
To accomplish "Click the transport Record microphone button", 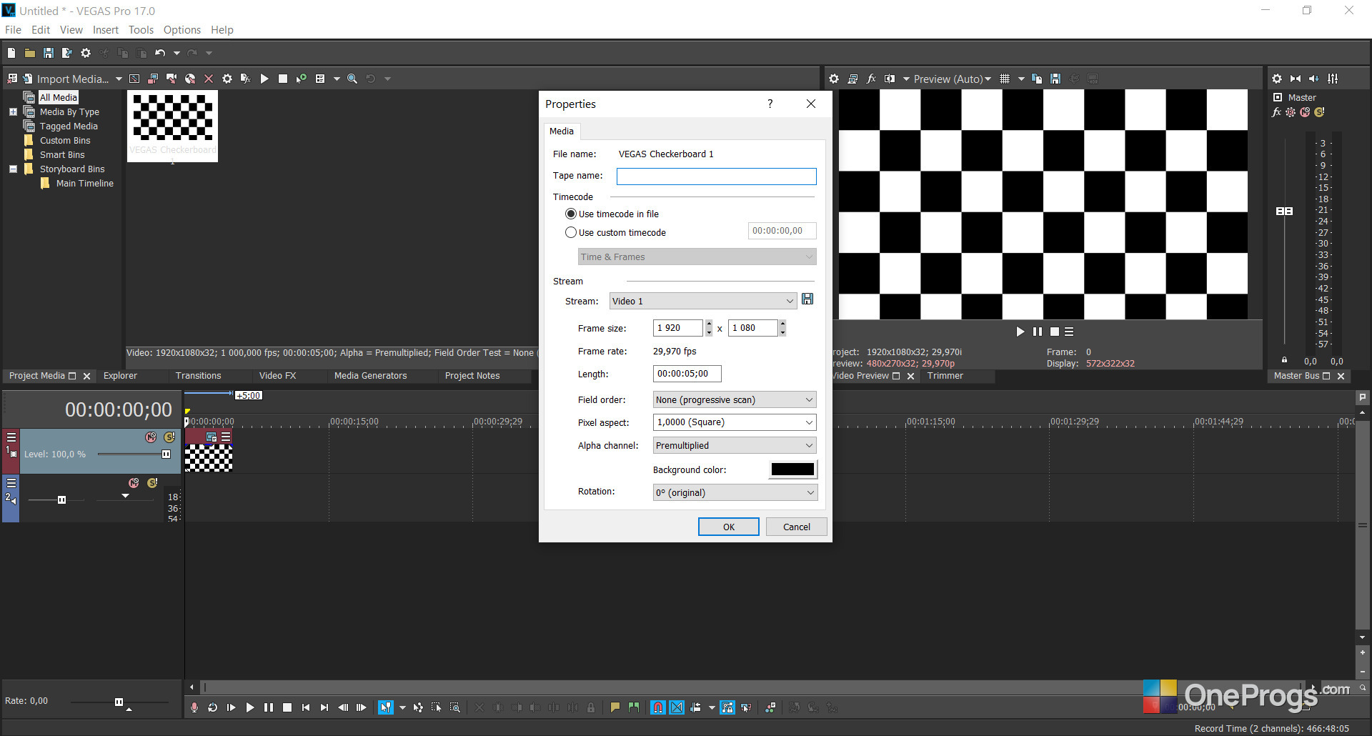I will point(194,707).
